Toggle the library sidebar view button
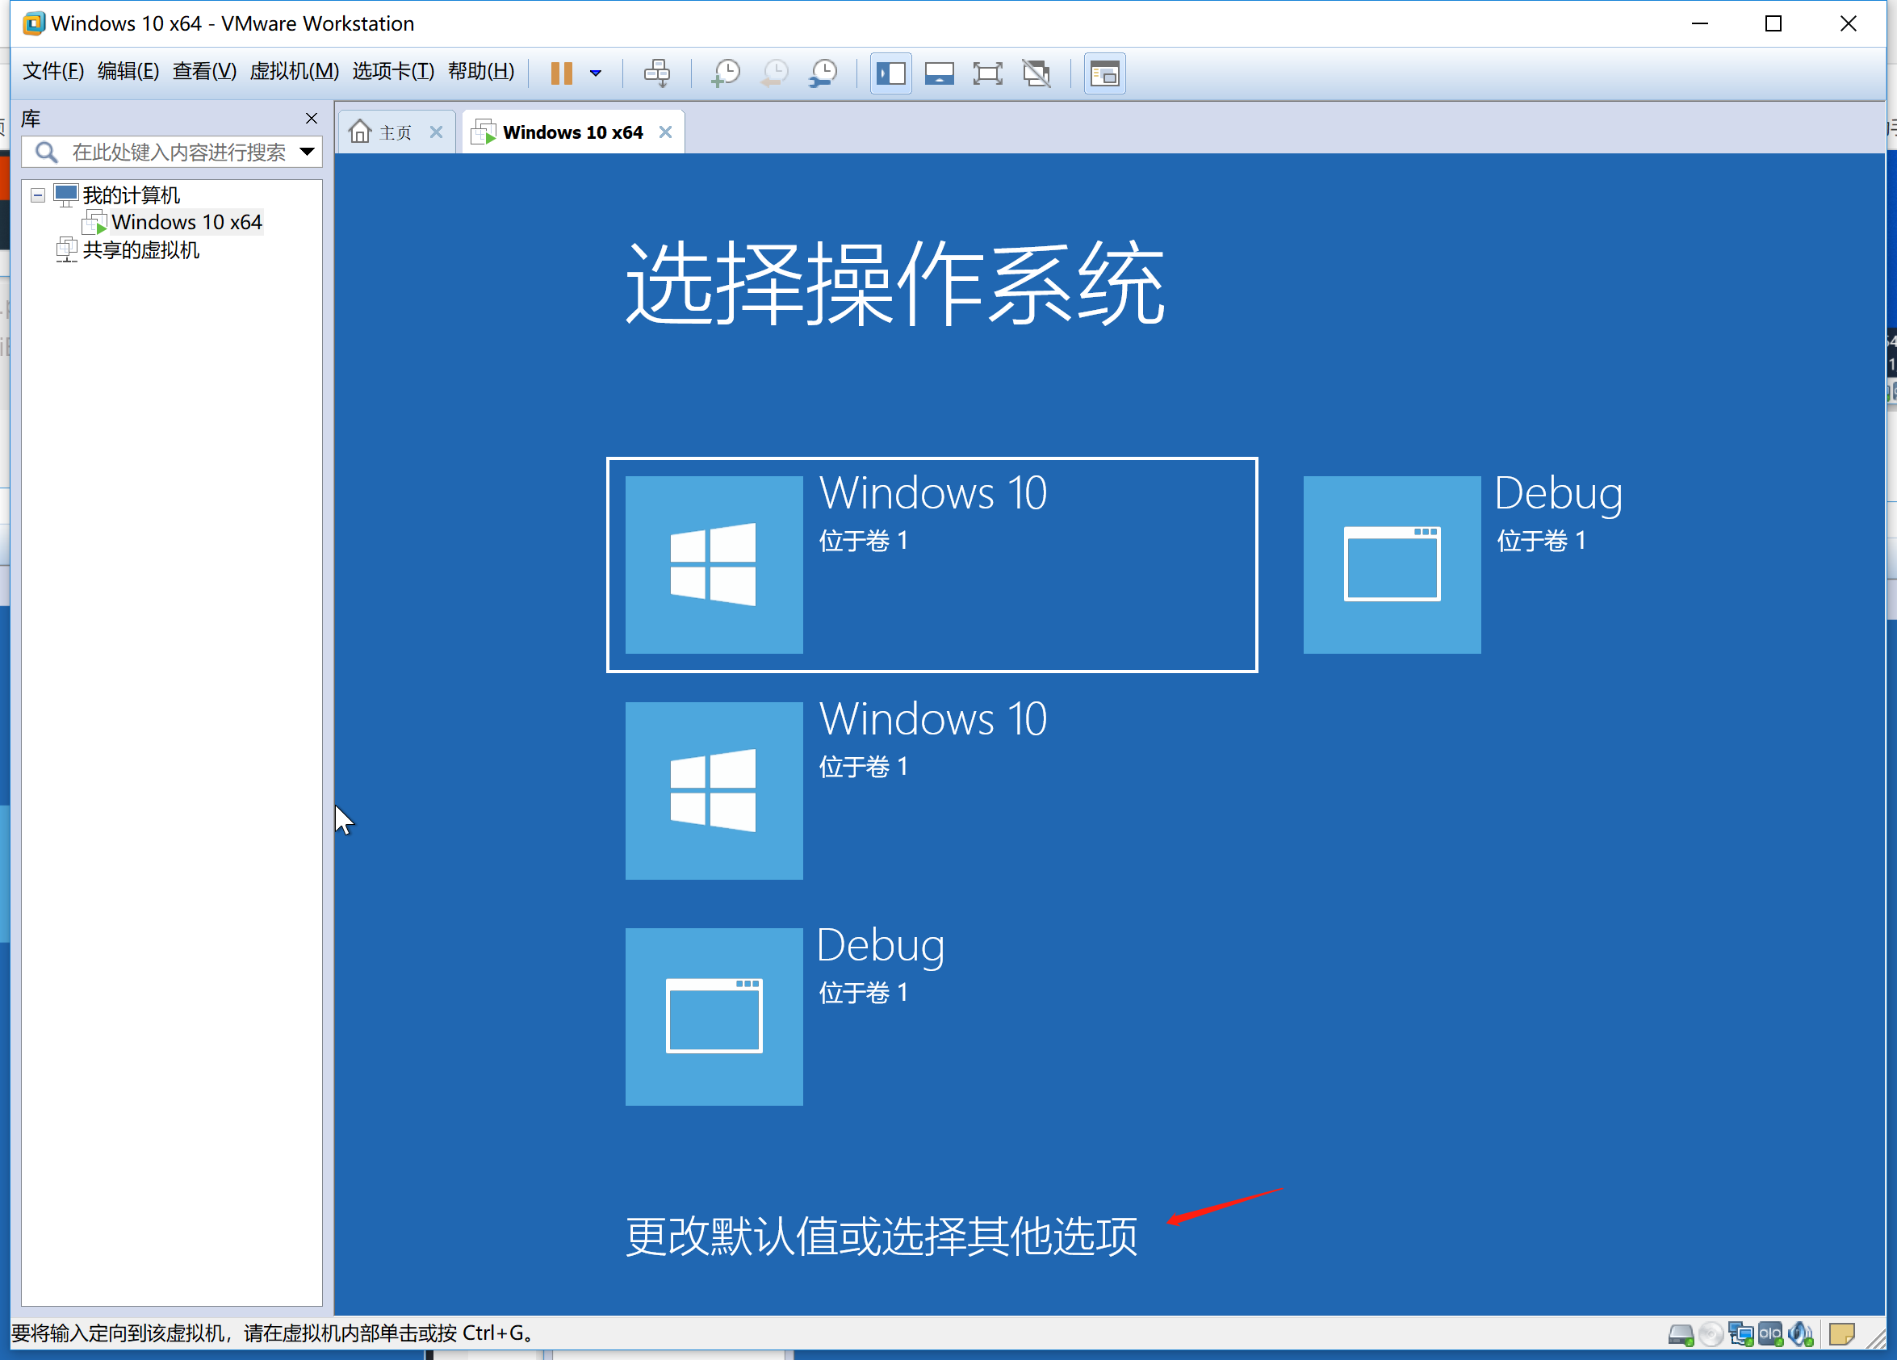 pyautogui.click(x=891, y=73)
